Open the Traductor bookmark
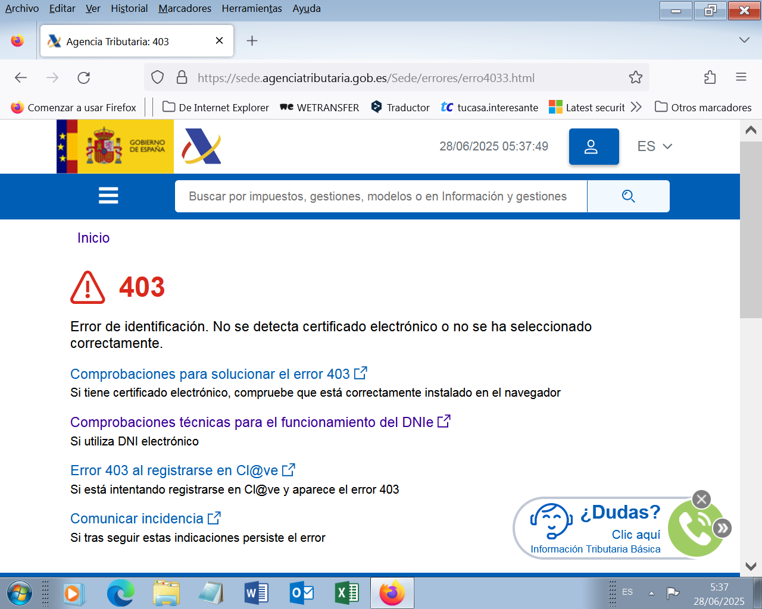 click(400, 108)
